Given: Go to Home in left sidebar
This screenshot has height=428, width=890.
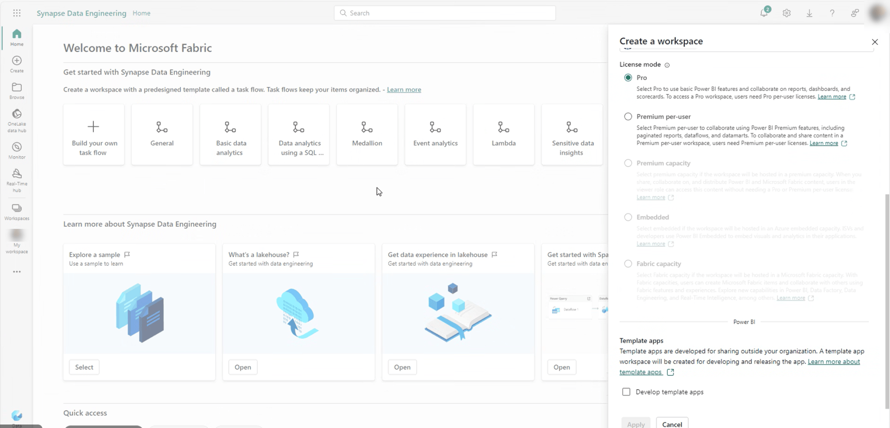Looking at the screenshot, I should pyautogui.click(x=17, y=37).
